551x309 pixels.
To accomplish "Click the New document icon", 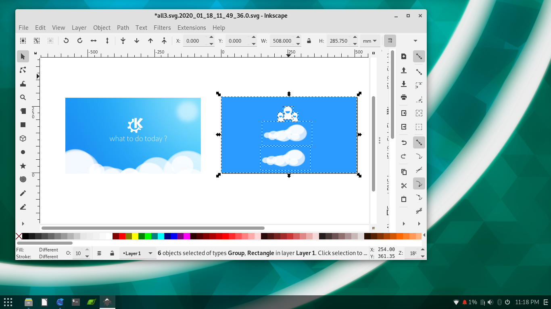I will pos(404,56).
